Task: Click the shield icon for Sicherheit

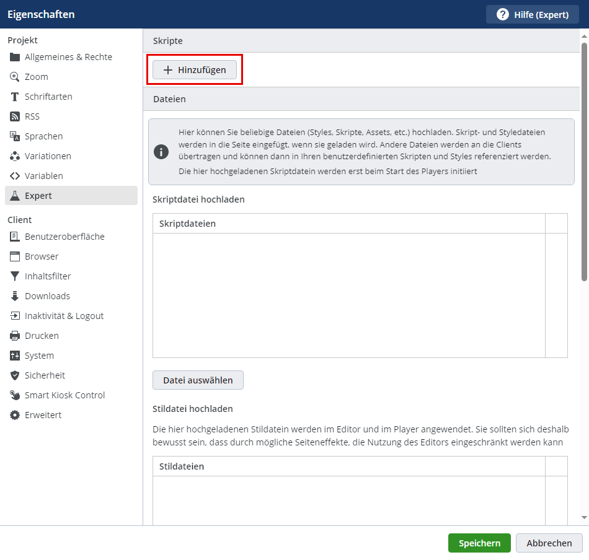Action: point(15,375)
